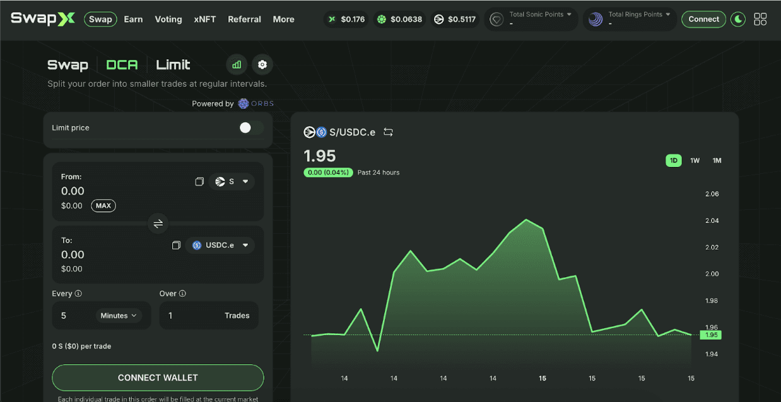Open the apps grid icon in header
The image size is (781, 402).
(x=760, y=19)
